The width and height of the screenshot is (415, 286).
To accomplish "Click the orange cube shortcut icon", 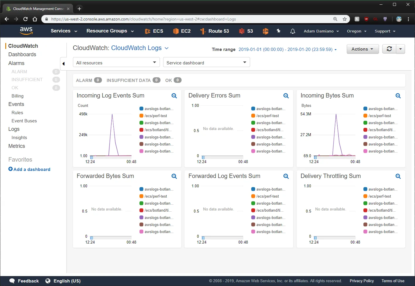I will click(x=265, y=31).
